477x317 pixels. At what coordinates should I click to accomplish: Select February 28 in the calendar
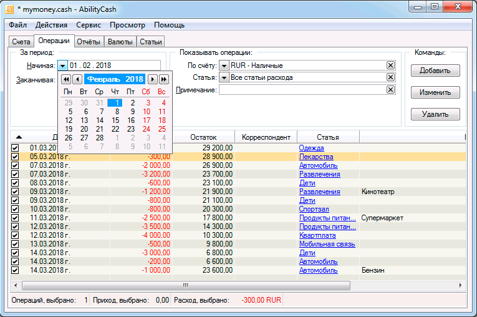pos(100,138)
